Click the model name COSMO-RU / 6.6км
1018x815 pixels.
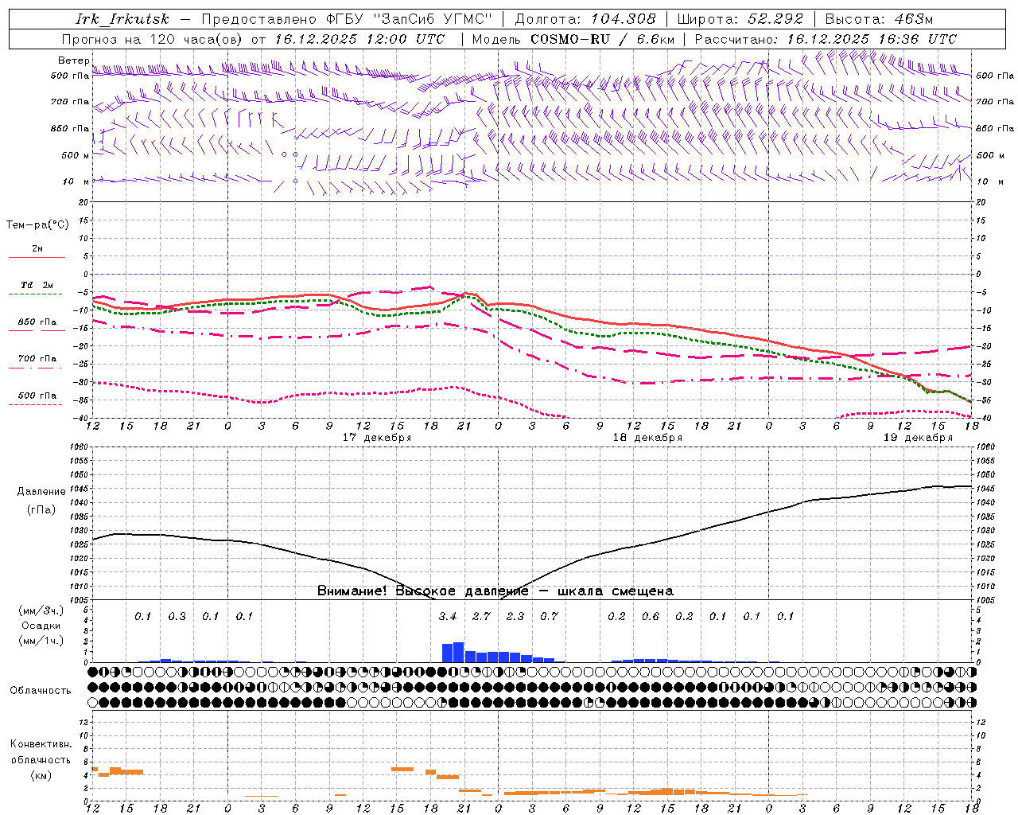602,39
